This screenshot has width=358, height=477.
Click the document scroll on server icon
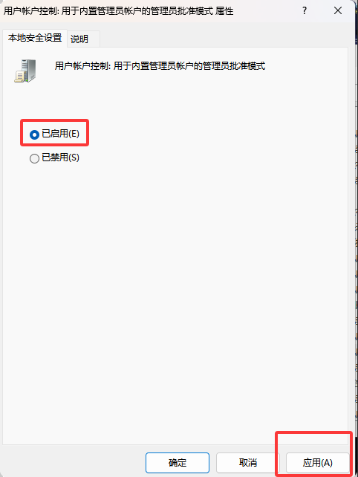(x=19, y=77)
